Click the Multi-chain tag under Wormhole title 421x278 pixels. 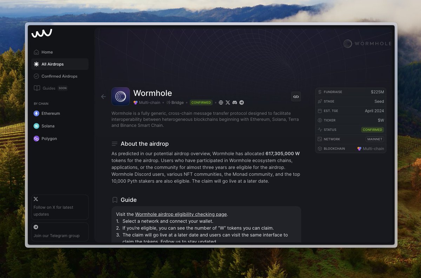(147, 103)
